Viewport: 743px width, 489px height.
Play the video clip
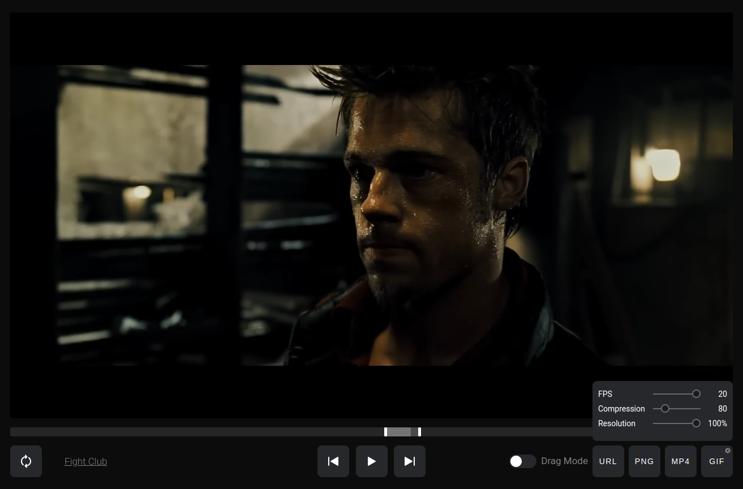click(x=372, y=461)
